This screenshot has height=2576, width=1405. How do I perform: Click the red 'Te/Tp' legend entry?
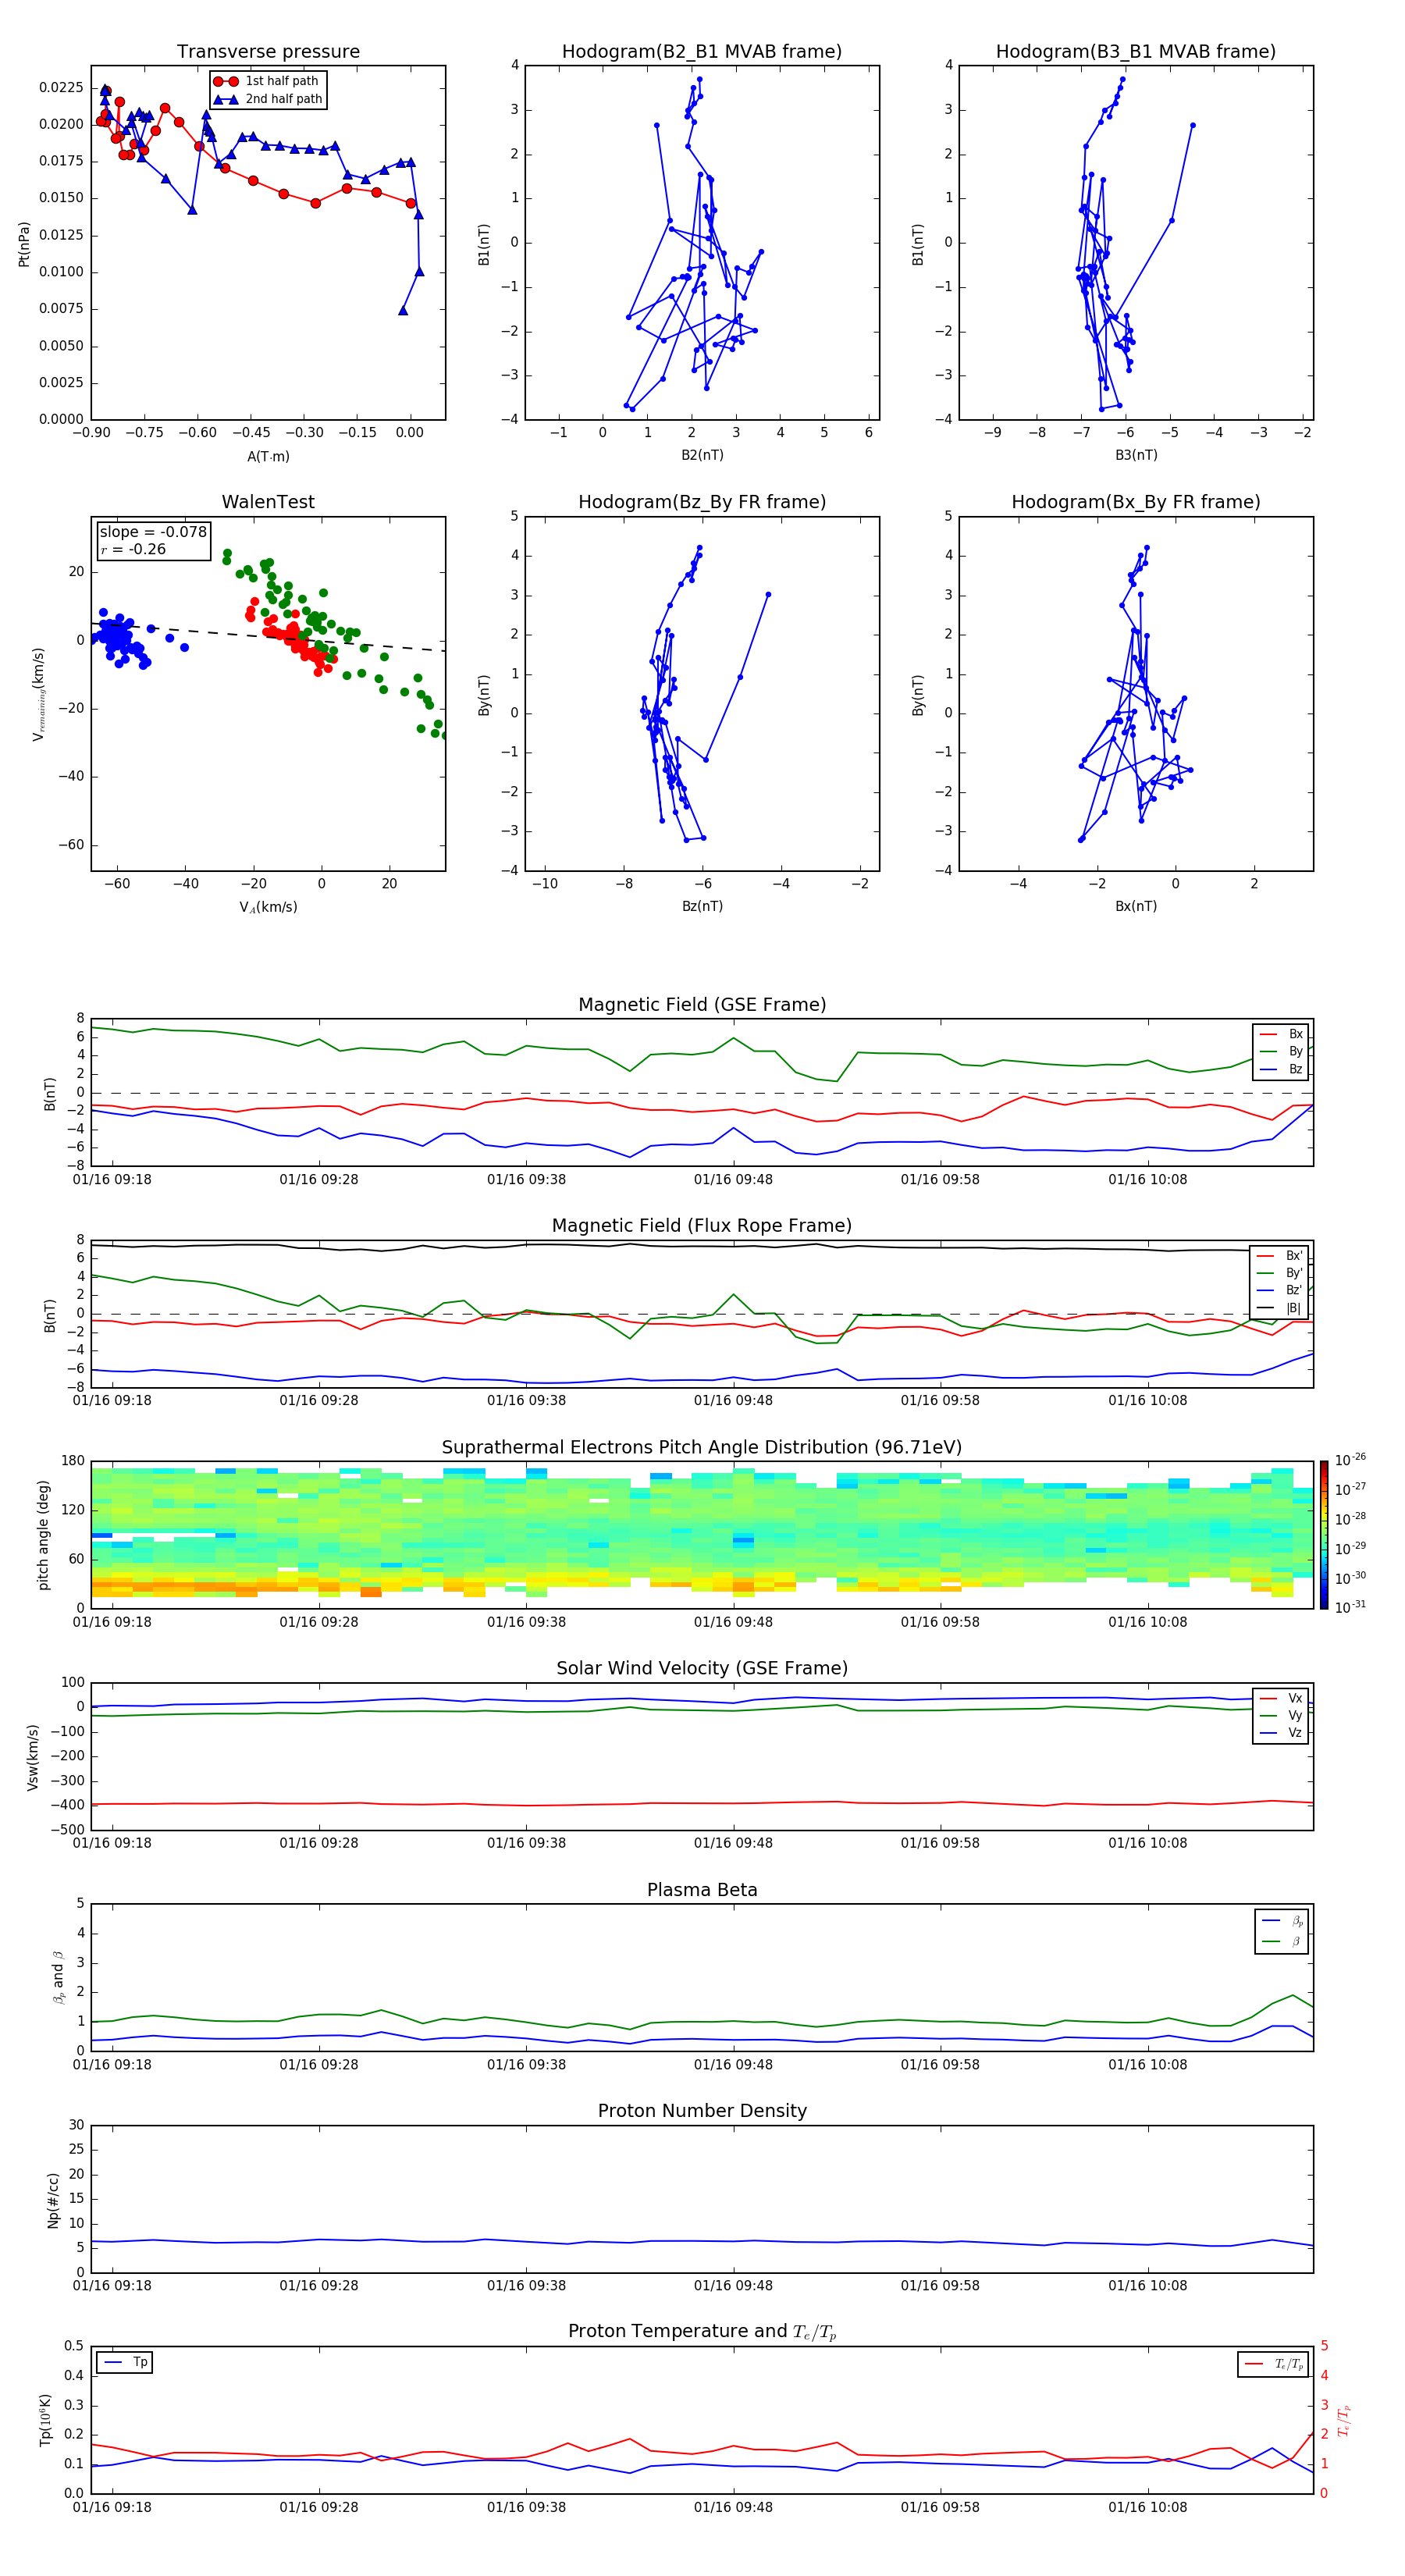tap(1274, 2364)
